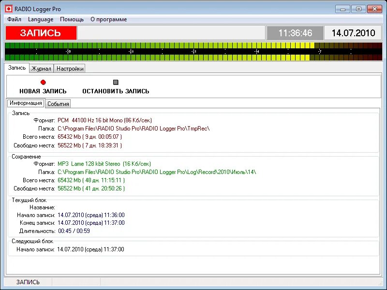Open the Помощь menu
This screenshot has width=387, height=290.
72,19
